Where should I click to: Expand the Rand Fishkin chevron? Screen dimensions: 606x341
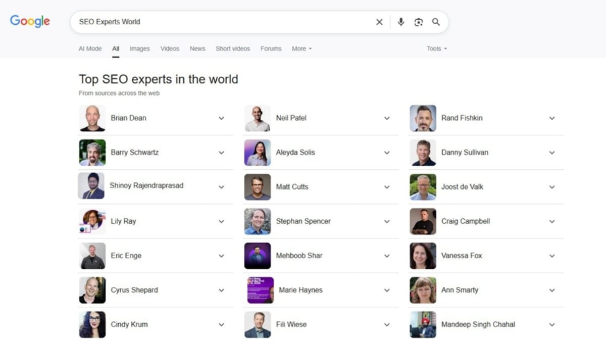(552, 118)
